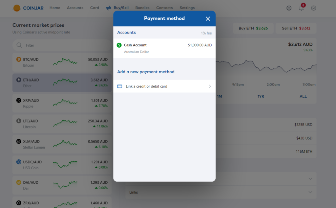Open the Accounts menu
This screenshot has width=336, height=208.
75,8
